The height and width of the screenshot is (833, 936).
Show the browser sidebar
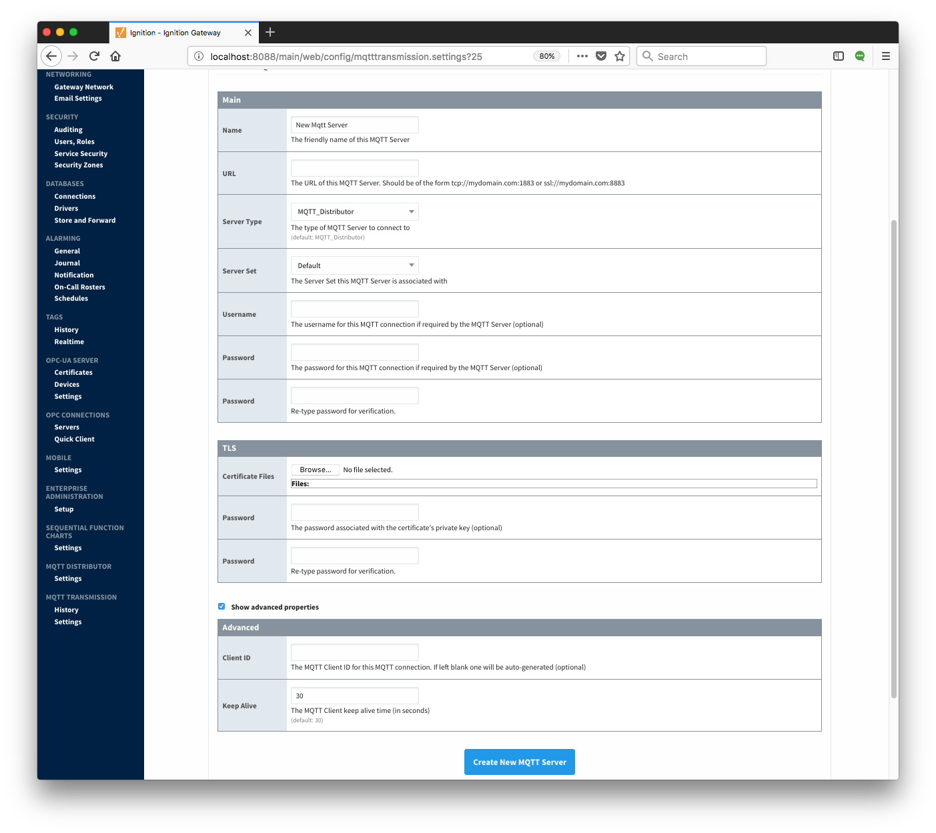(839, 56)
